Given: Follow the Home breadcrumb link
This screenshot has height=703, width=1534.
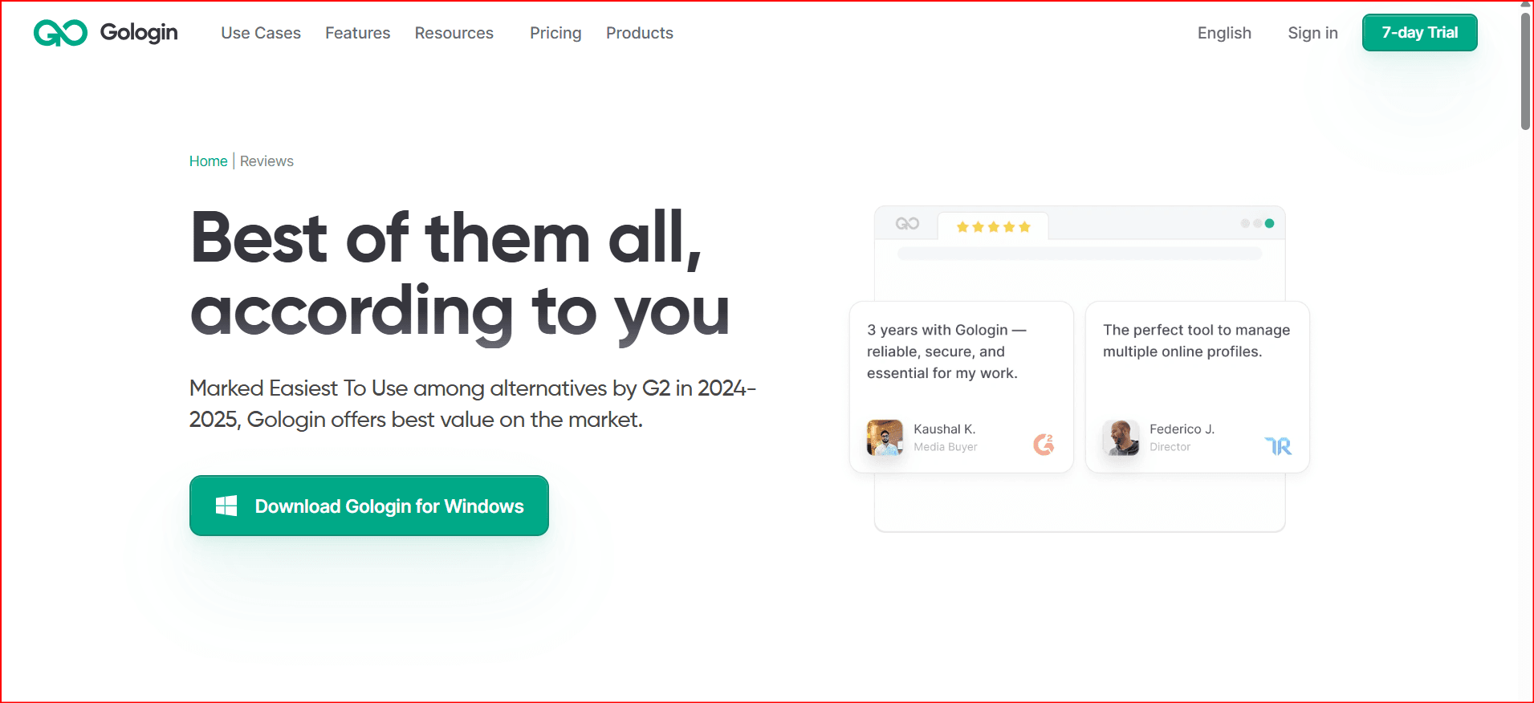Looking at the screenshot, I should 208,161.
